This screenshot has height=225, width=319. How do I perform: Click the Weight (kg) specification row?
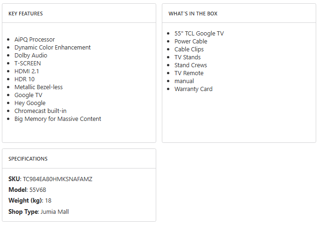pyautogui.click(x=30, y=201)
